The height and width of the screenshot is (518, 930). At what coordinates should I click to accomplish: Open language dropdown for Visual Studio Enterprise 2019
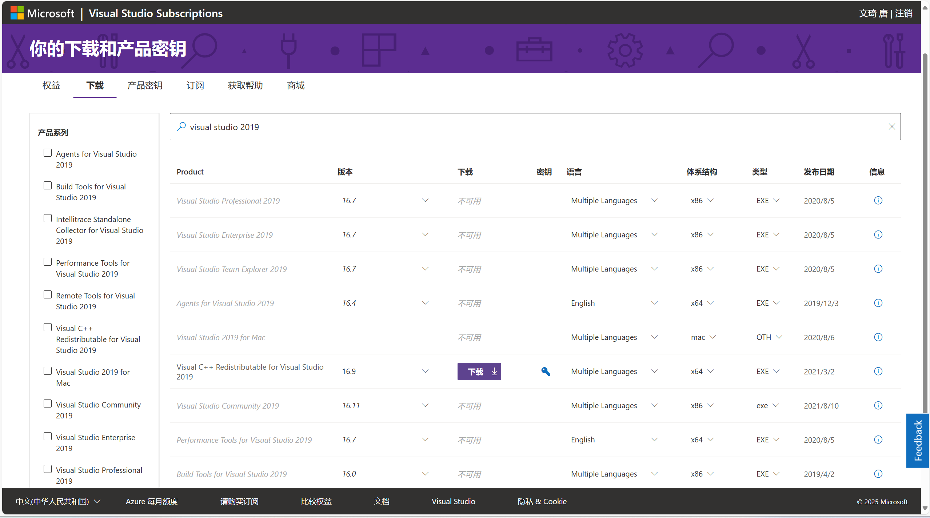(x=654, y=234)
